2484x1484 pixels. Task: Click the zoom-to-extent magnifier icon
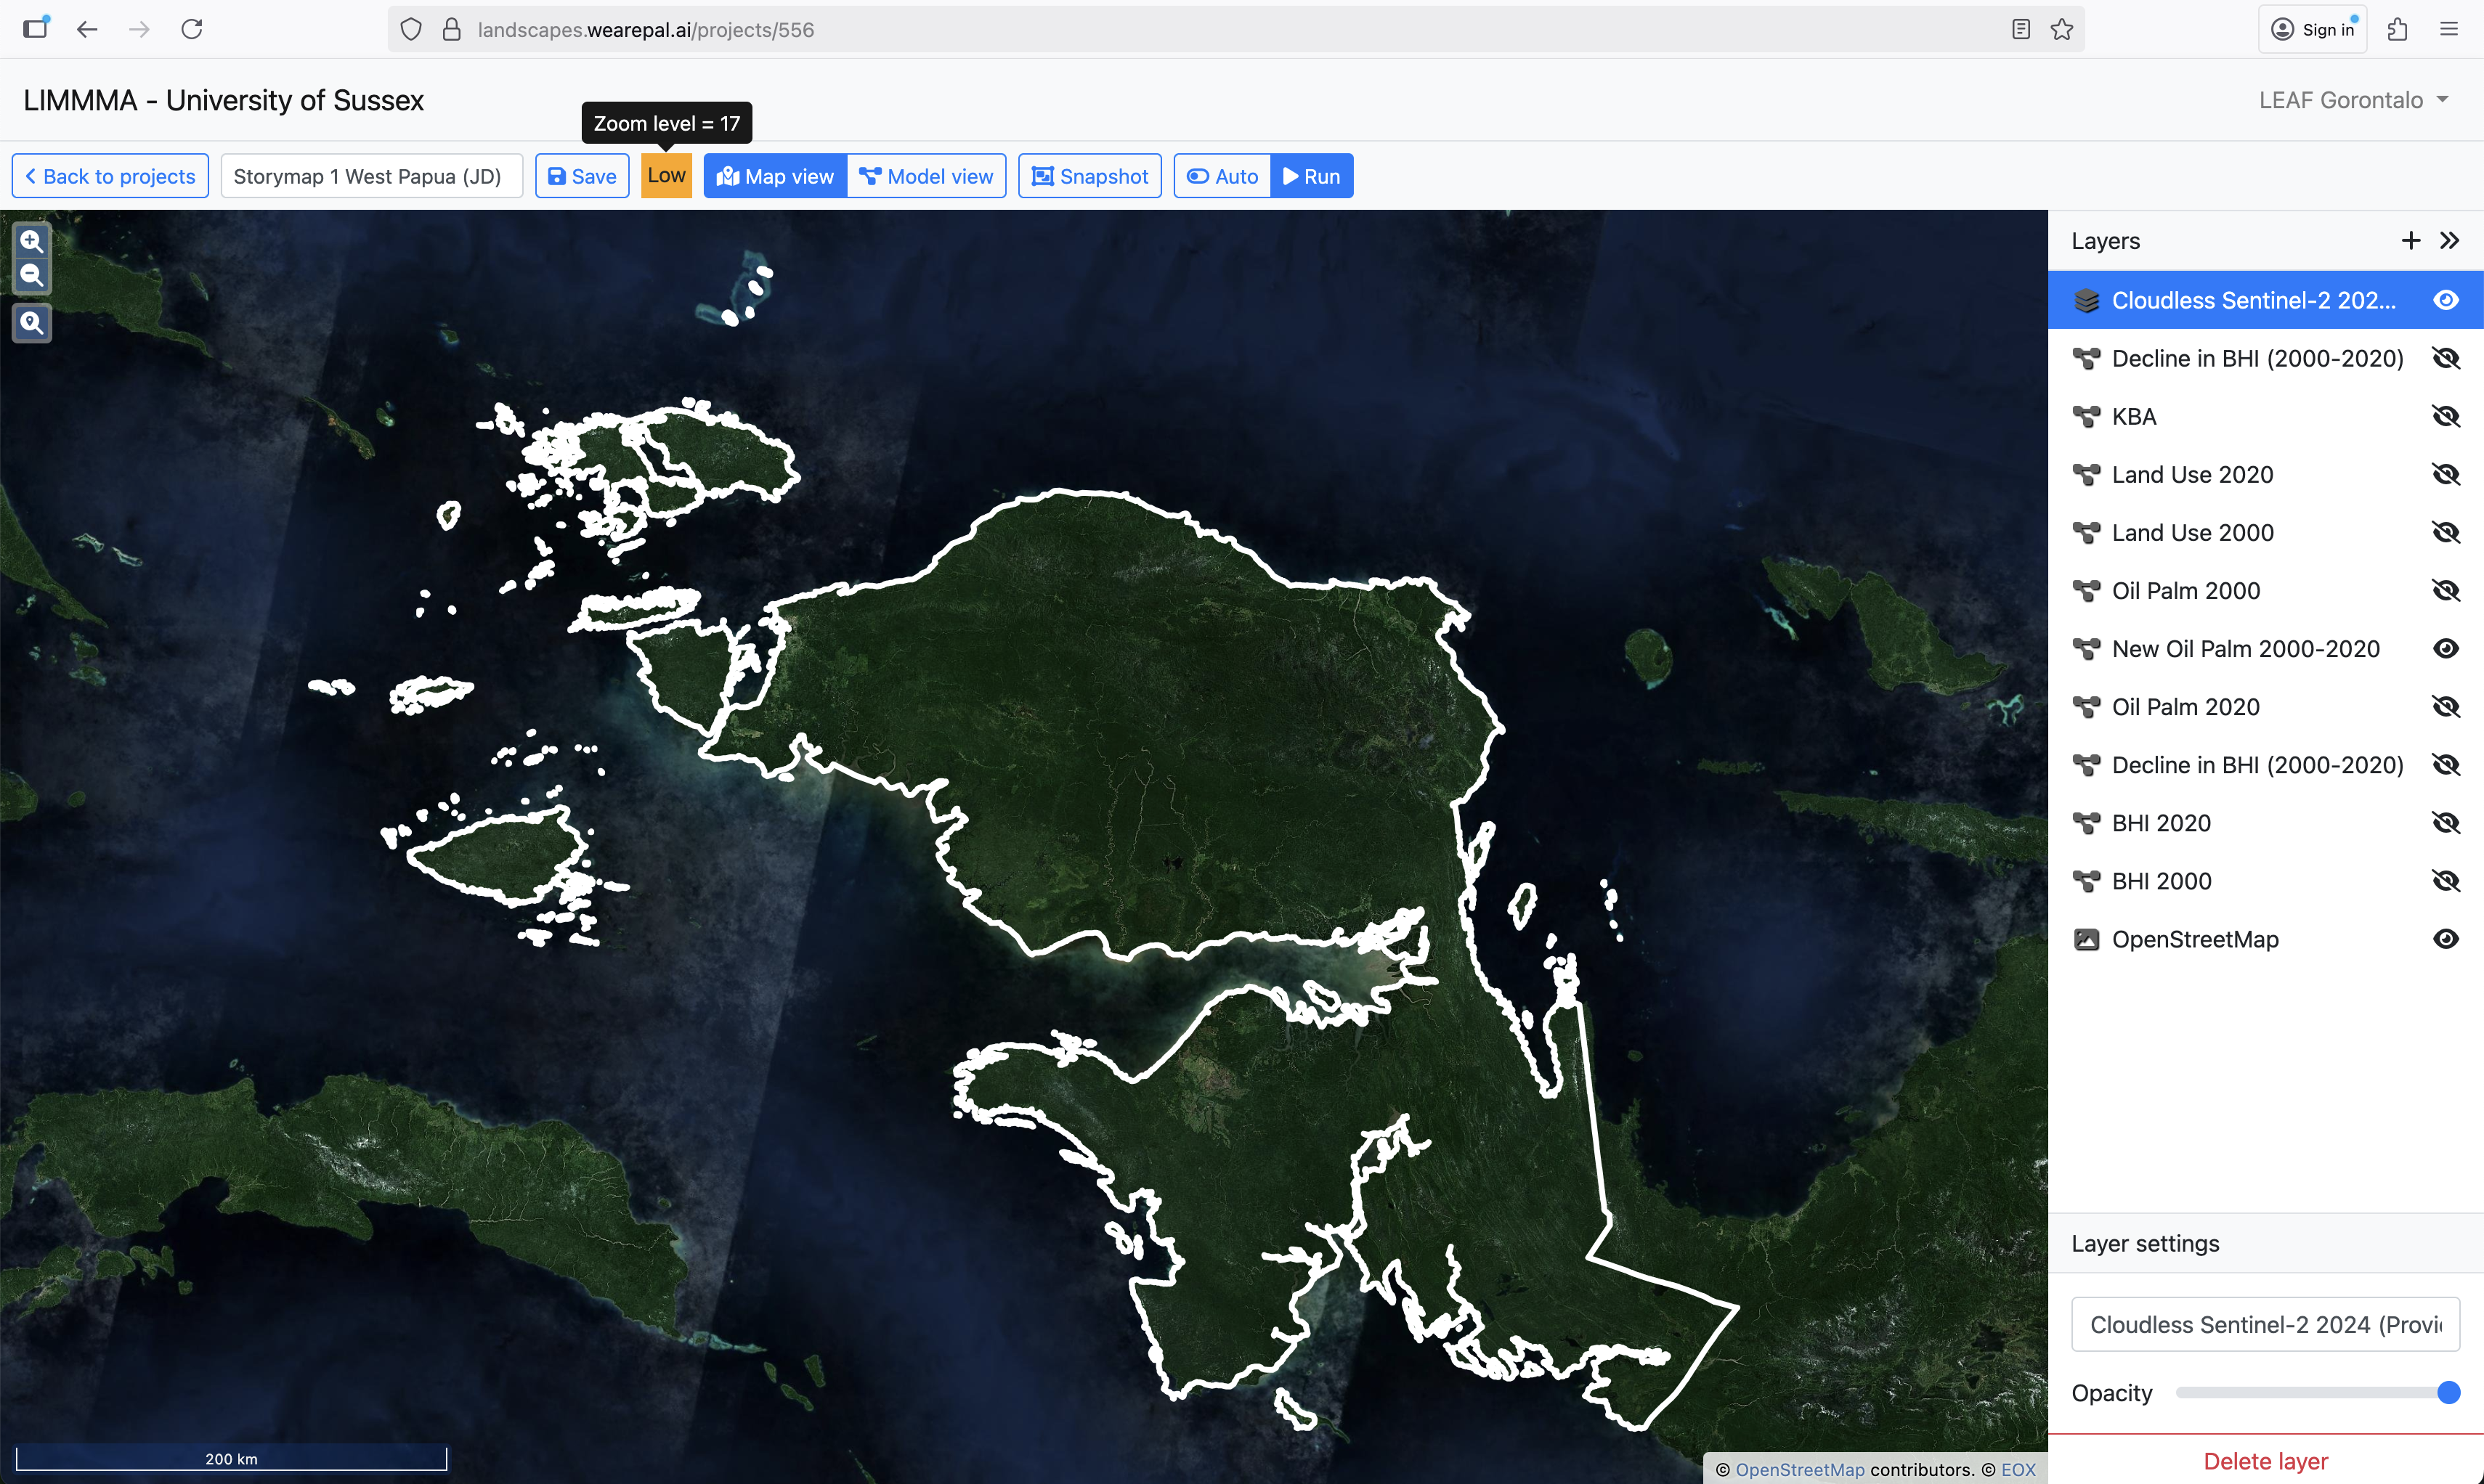32,322
